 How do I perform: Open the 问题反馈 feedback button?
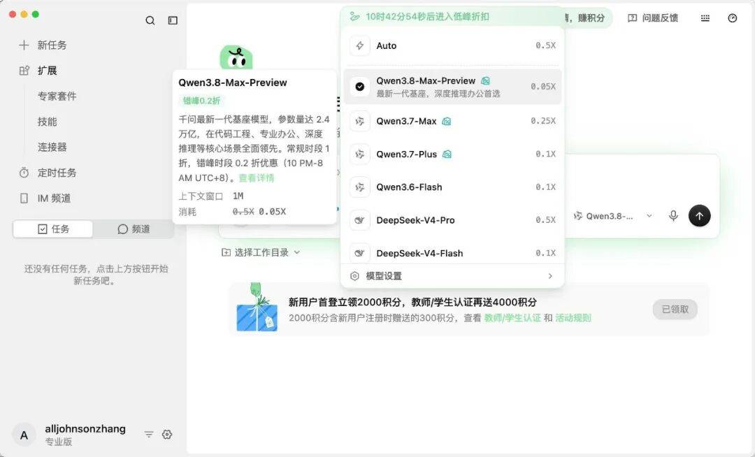[653, 17]
